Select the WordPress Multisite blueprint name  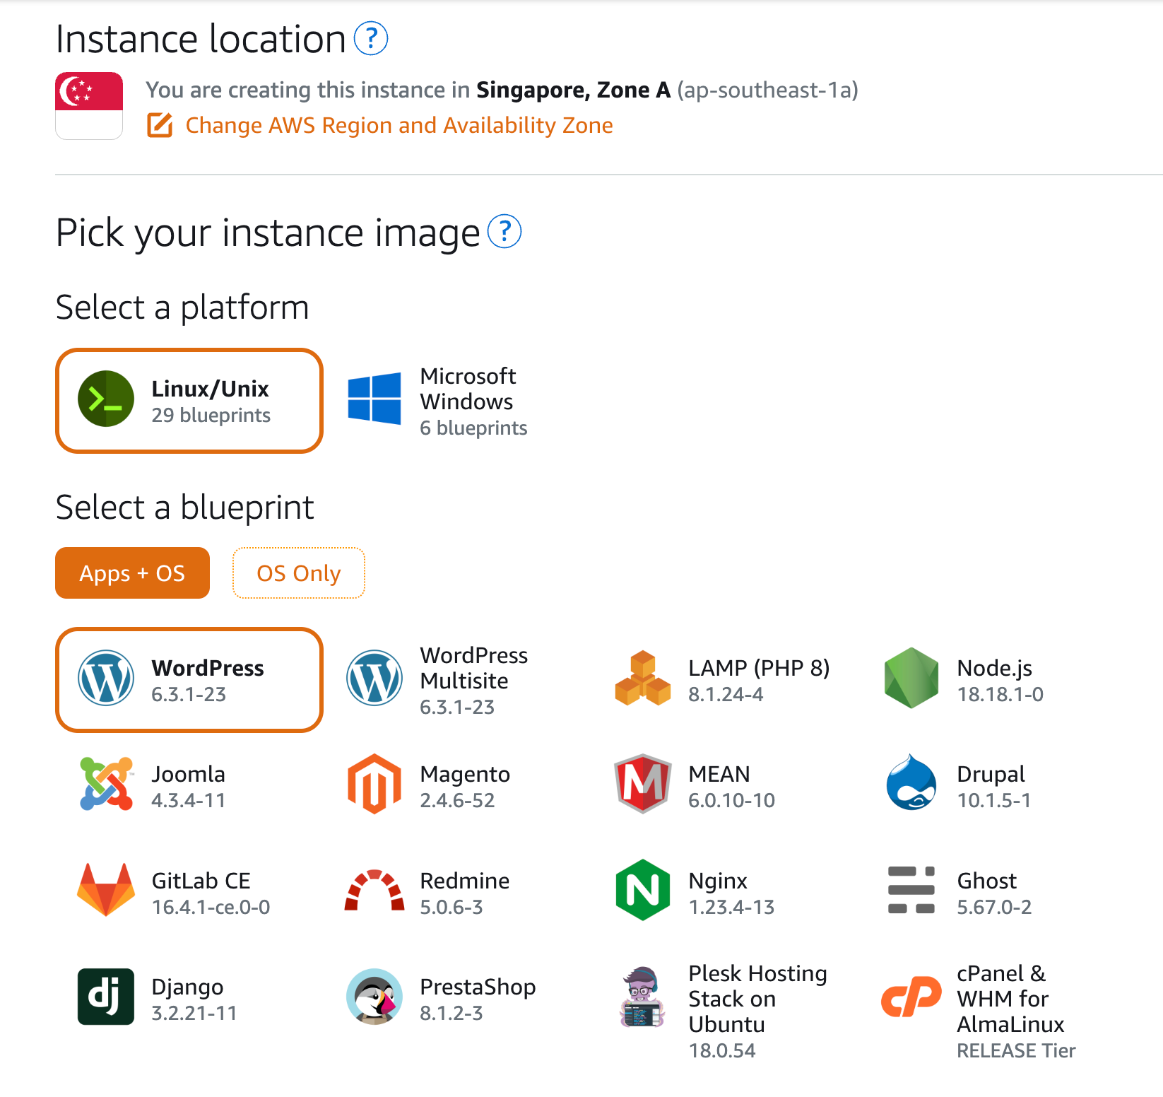point(474,668)
